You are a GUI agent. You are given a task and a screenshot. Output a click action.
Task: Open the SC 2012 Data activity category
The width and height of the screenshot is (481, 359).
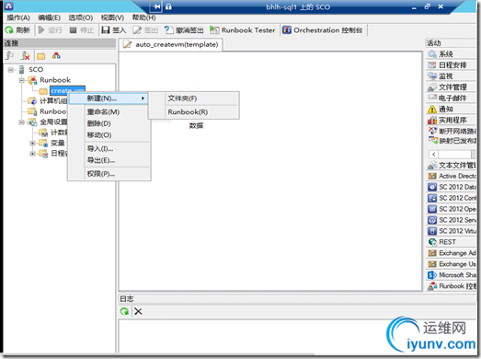point(452,187)
